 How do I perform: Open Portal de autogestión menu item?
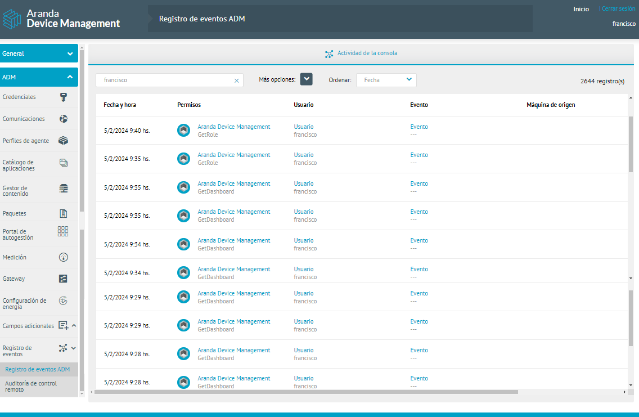pos(39,234)
